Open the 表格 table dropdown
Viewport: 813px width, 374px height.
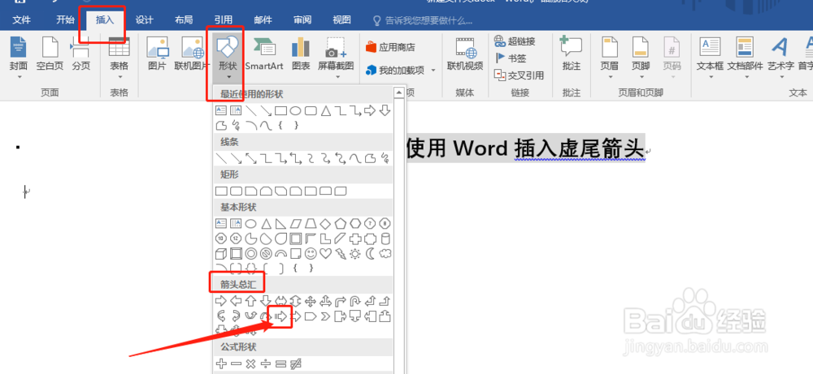pos(120,57)
